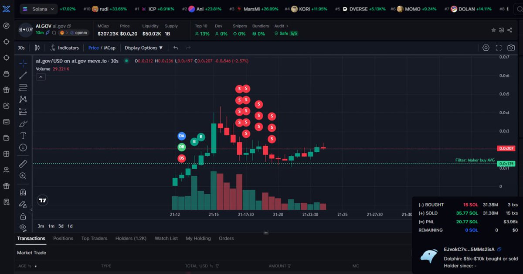Screen dimensions: 523x274
Task: Select the ruler measure tool
Action: click(23, 164)
